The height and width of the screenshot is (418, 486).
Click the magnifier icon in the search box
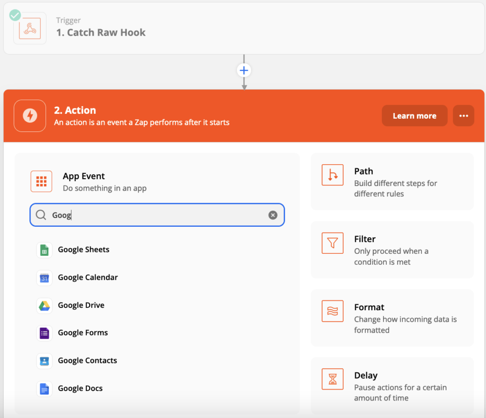(x=41, y=215)
